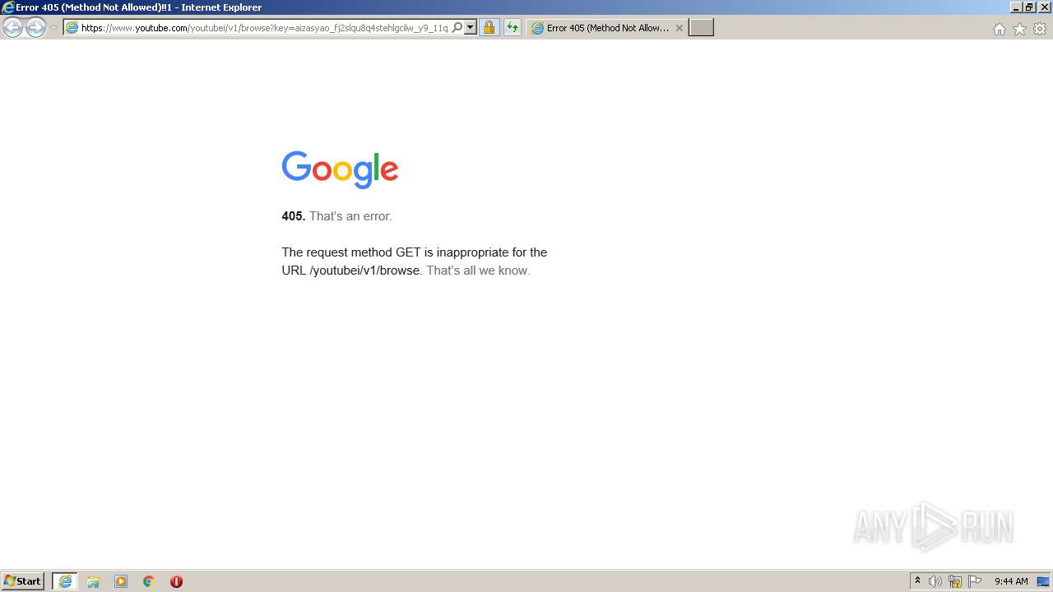Click the page icon in address bar

click(72, 28)
